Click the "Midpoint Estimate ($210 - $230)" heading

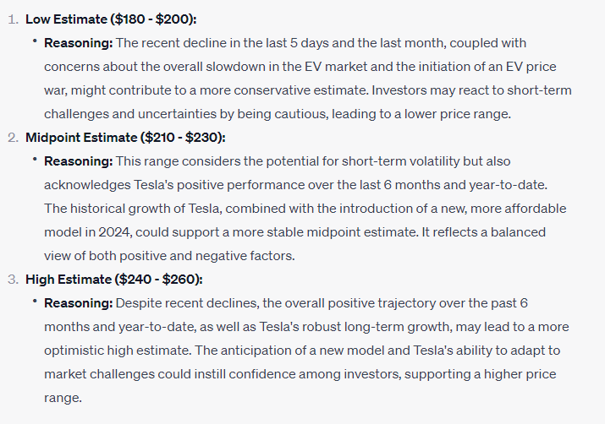click(x=125, y=137)
